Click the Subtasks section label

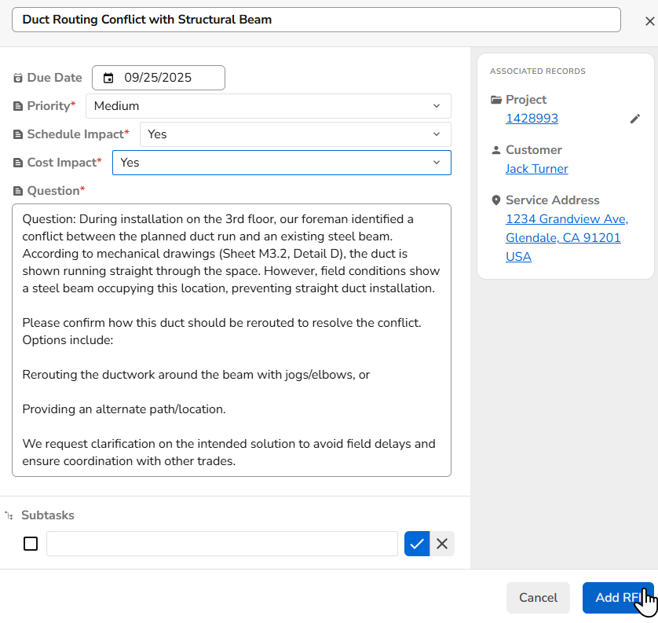point(48,515)
